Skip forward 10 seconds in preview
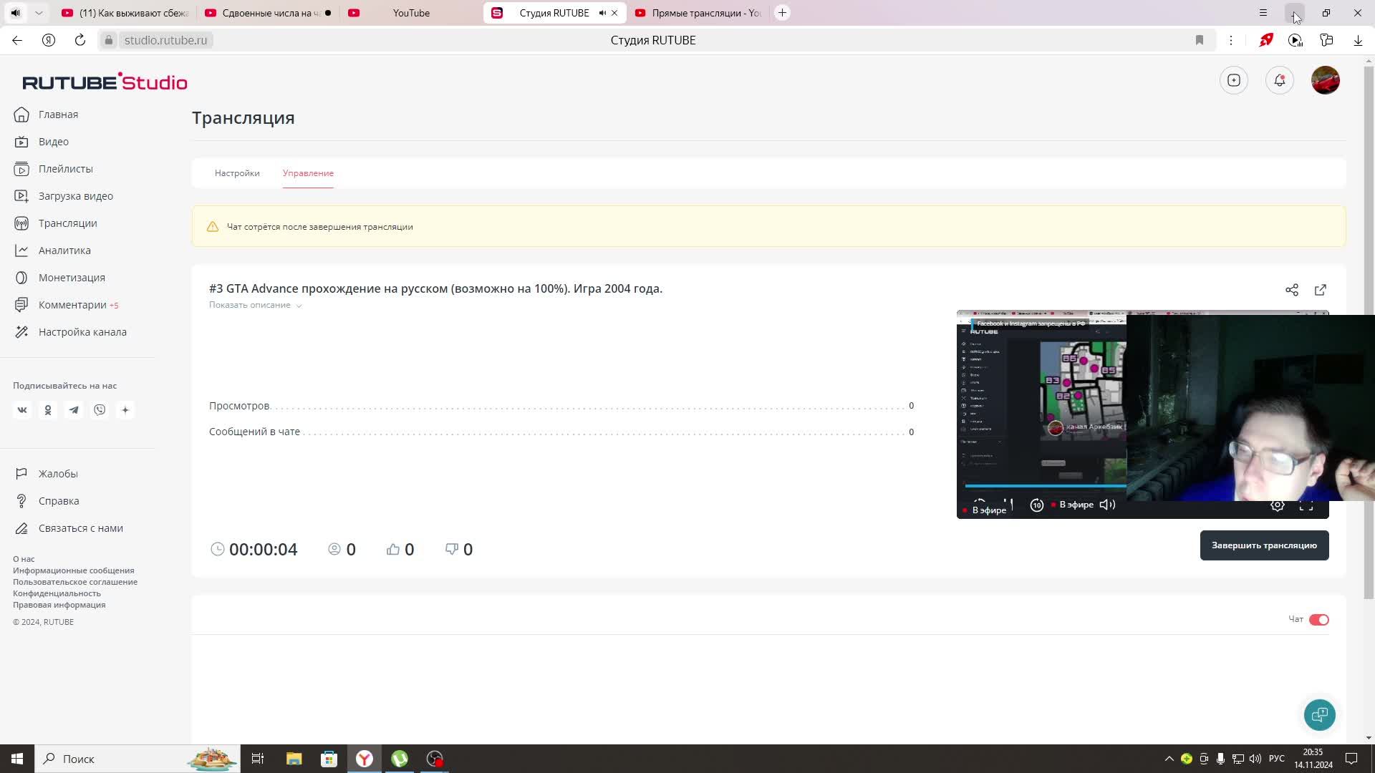 point(1036,505)
